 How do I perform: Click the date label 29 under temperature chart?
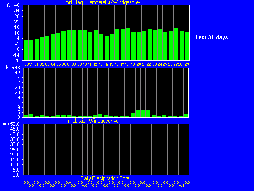tap(187, 64)
